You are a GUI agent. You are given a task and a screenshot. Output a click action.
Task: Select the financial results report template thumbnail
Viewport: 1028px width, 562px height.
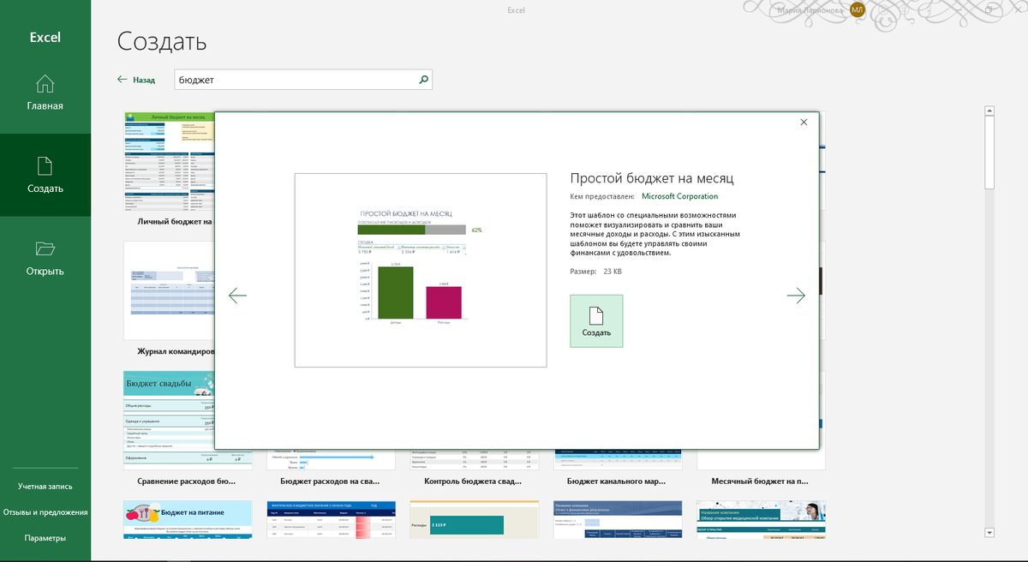point(618,519)
